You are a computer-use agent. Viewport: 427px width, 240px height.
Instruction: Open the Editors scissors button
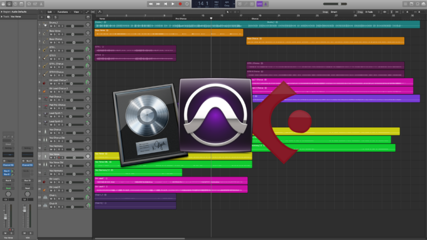click(x=41, y=4)
